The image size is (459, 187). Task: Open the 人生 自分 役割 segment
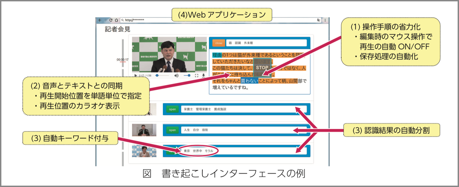tap(172, 130)
